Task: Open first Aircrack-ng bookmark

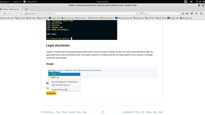Action: pyautogui.click(x=67, y=18)
